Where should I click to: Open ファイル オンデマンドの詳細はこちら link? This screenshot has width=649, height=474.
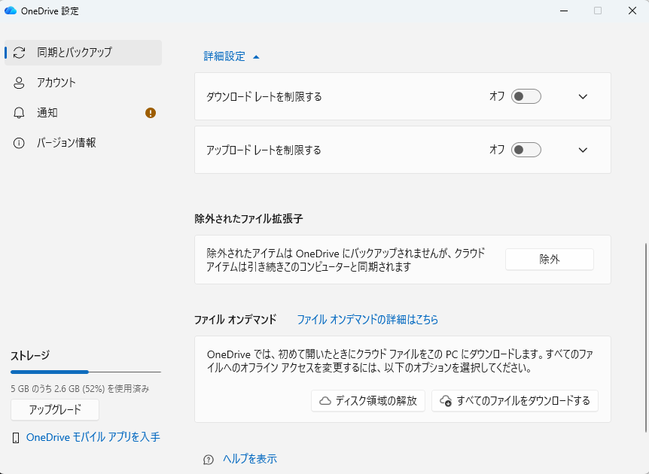367,319
